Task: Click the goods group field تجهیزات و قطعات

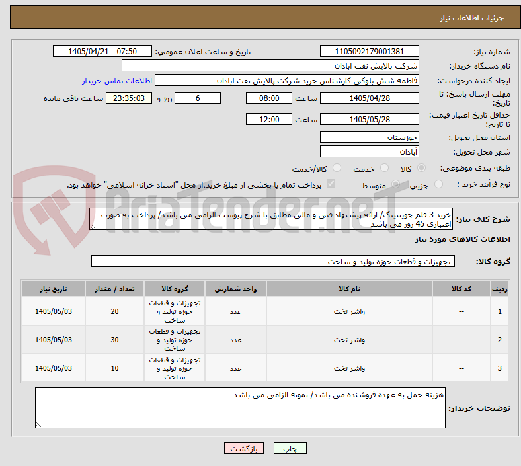Action: pos(273,261)
